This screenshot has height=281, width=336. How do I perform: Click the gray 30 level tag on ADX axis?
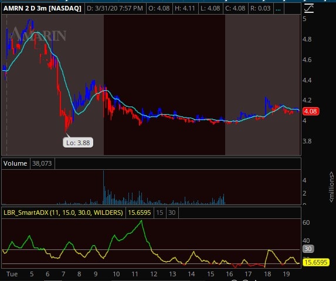tap(308, 249)
